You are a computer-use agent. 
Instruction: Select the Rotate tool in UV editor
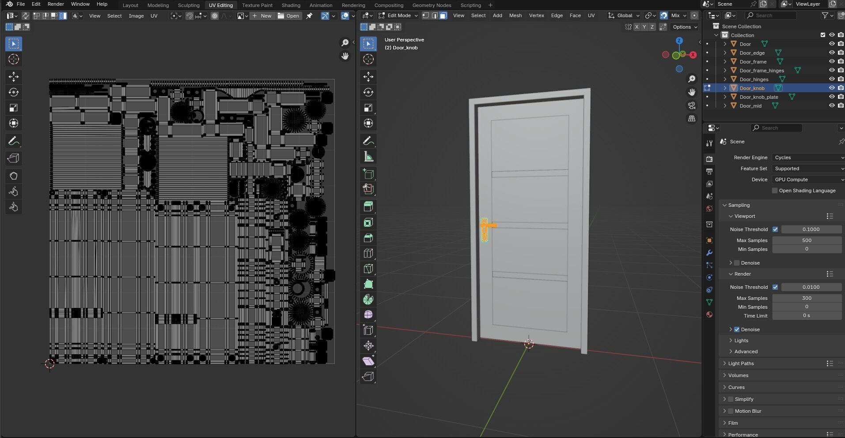(14, 92)
